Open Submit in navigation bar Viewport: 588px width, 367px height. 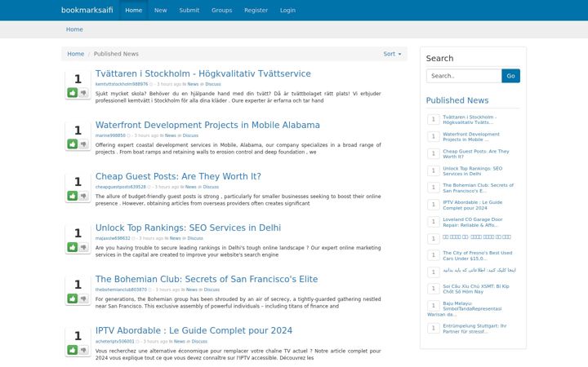(x=189, y=10)
